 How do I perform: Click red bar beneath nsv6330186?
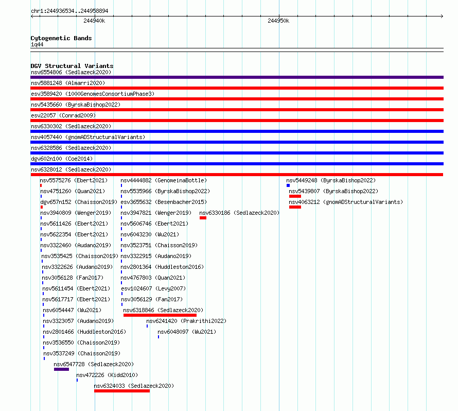[x=203, y=218]
